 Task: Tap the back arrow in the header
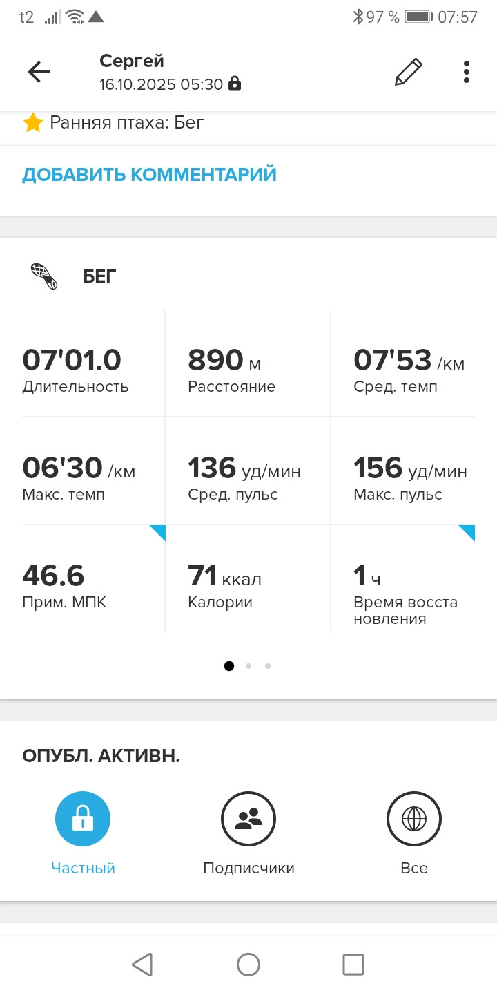pyautogui.click(x=39, y=72)
